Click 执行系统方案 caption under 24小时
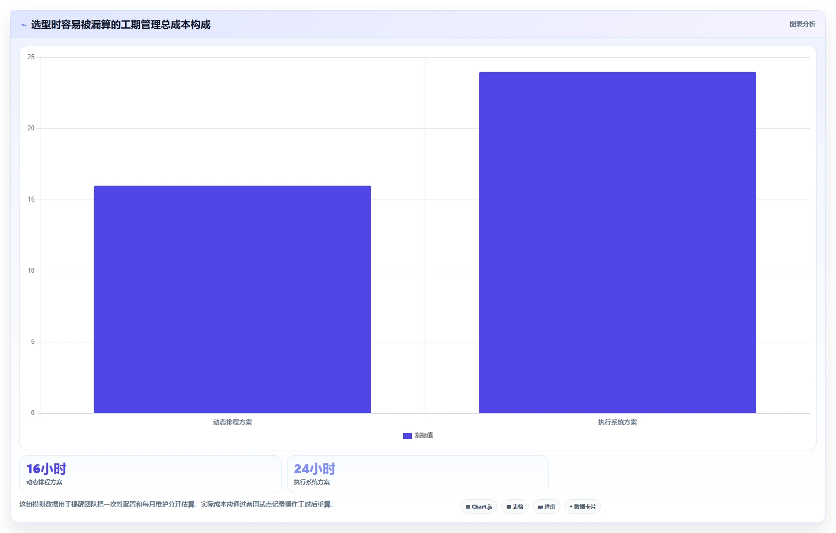Viewport: 836px width, 533px height. 312,482
